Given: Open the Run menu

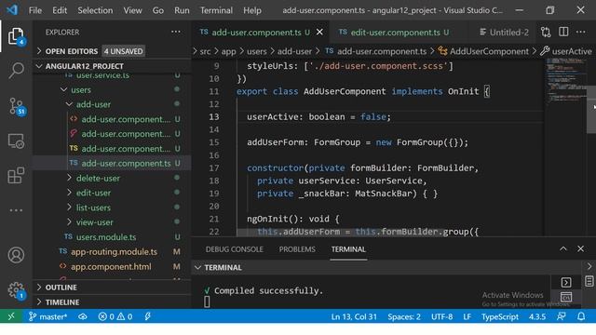Looking at the screenshot, I should [x=182, y=10].
